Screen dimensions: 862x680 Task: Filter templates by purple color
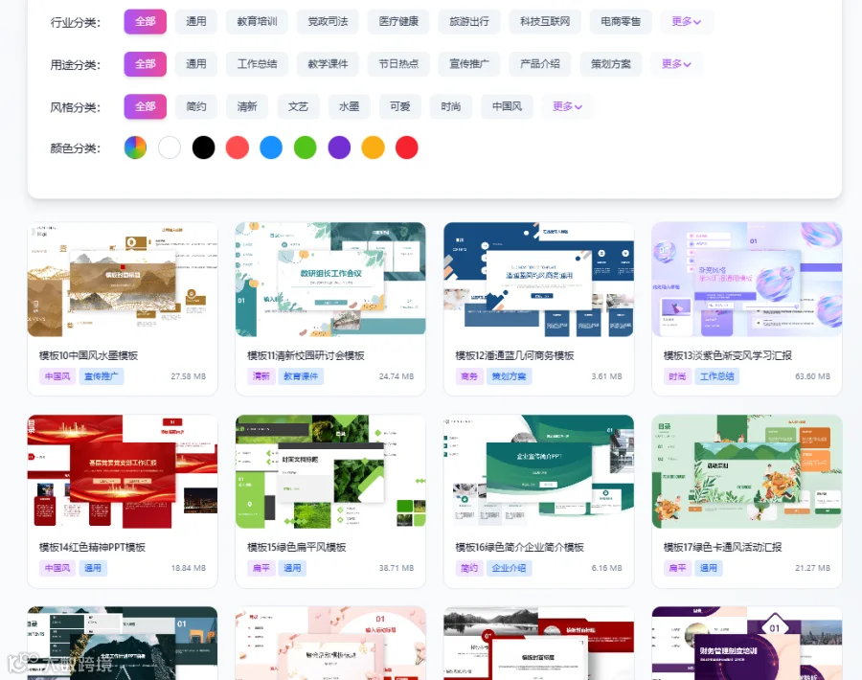(x=339, y=147)
